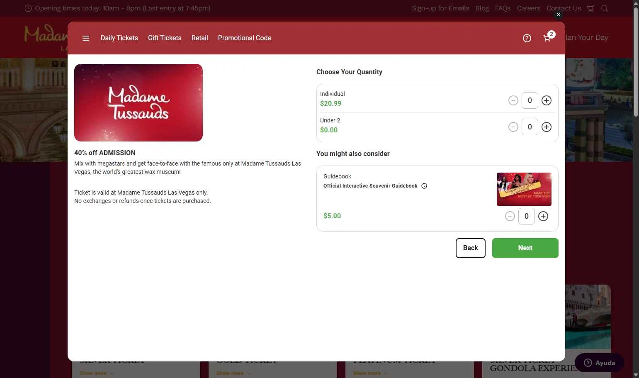639x378 pixels.
Task: Expand Show more under Silver Ticket
Action: tap(96, 373)
